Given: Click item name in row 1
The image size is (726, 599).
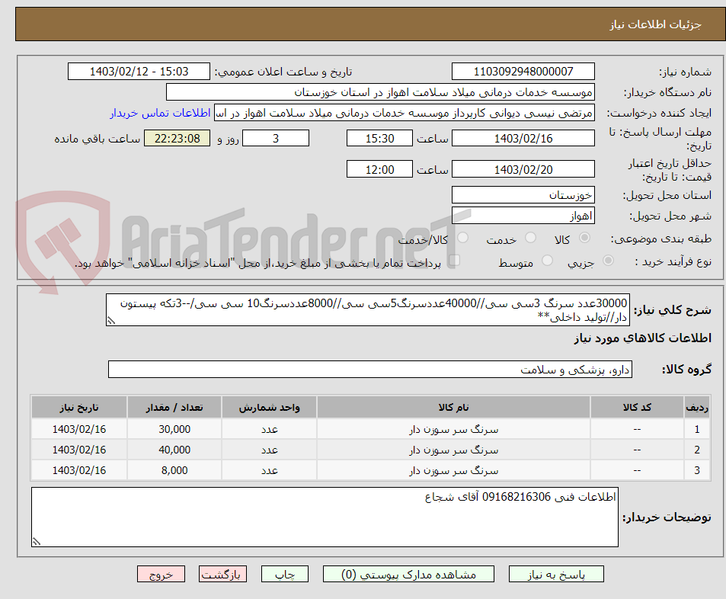Looking at the screenshot, I should 454,430.
